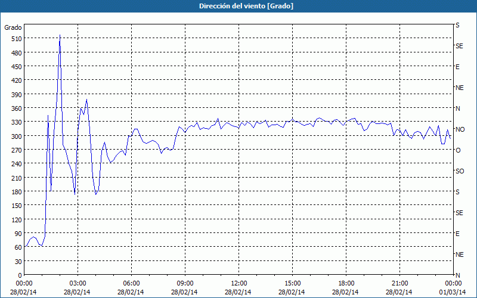Image resolution: width=477 pixels, height=298 pixels.
Task: Click the 510 value on the left axis
Action: [x=17, y=39]
